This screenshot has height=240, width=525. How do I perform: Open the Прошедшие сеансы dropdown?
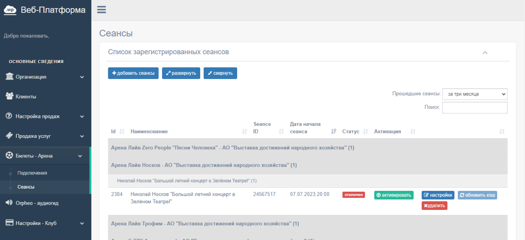coord(474,94)
